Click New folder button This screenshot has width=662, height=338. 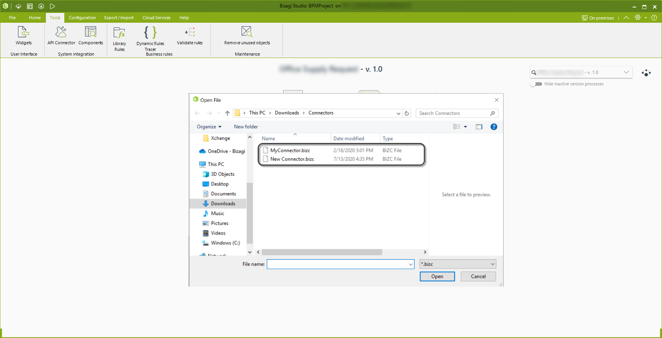click(246, 127)
